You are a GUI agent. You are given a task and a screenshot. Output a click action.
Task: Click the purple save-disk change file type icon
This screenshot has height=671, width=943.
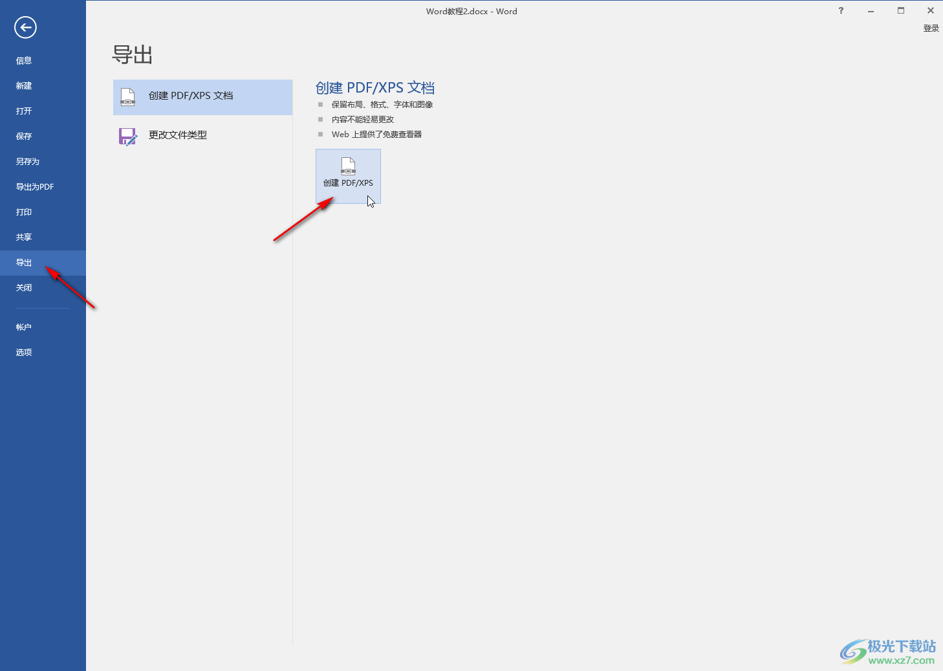point(128,137)
